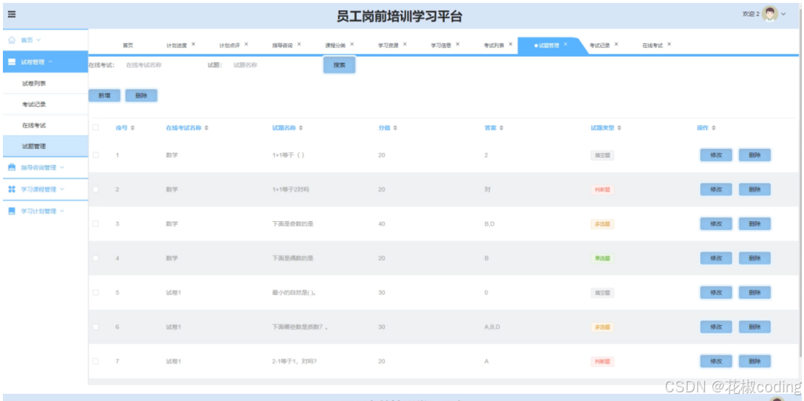Collapse the 试卷管理 sidebar chevron
The width and height of the screenshot is (804, 401).
tap(50, 62)
